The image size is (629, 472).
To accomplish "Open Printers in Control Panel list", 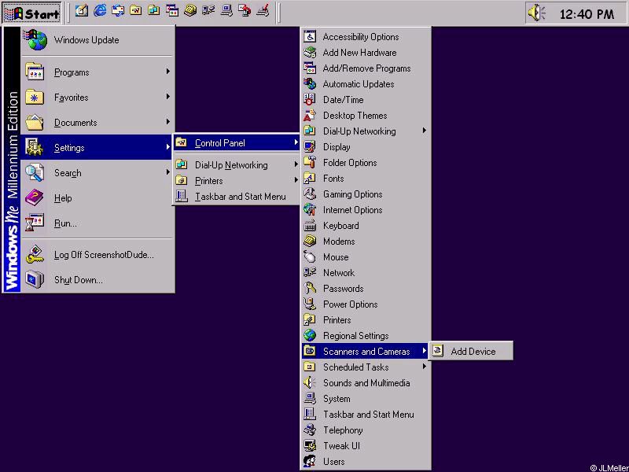I will point(366,320).
